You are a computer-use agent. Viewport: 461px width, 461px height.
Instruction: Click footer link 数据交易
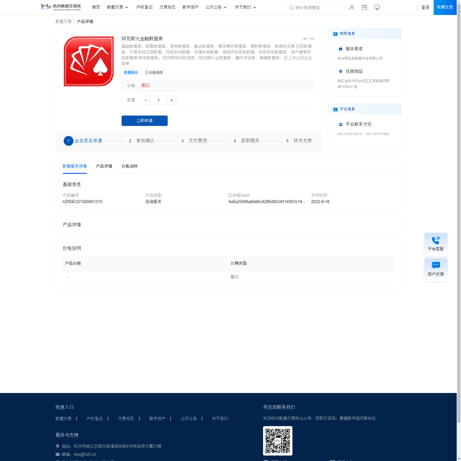coord(63,419)
